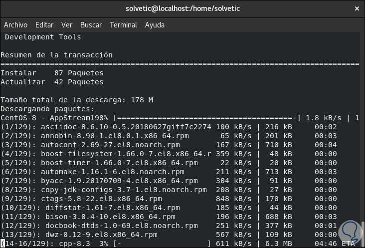This screenshot has width=365, height=248.
Task: Close the terminal window
Action: click(x=356, y=8)
